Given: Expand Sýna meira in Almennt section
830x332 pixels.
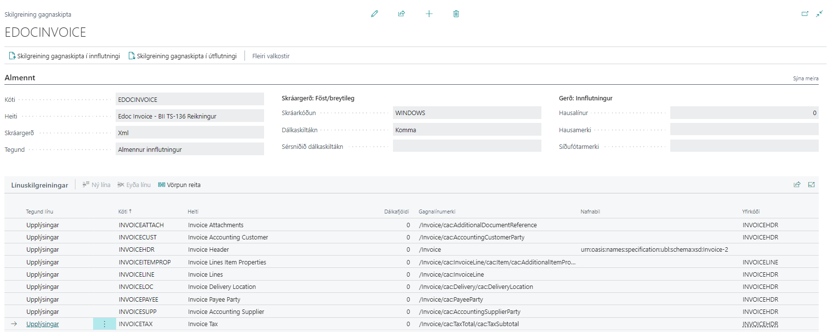Looking at the screenshot, I should coord(806,78).
